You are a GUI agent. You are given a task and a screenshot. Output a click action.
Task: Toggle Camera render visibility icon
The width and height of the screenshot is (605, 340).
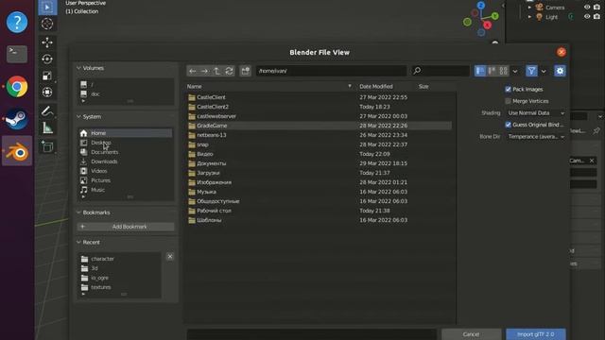tap(596, 8)
